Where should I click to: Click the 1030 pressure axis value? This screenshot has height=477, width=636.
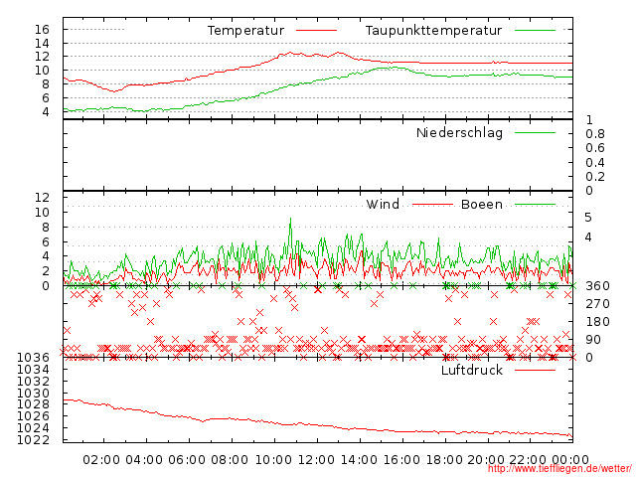pos(33,393)
